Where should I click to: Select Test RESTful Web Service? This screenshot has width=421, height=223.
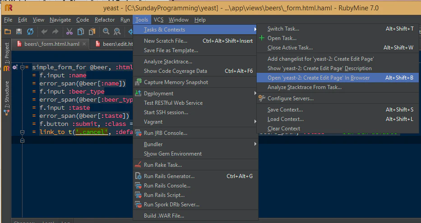(x=195, y=103)
